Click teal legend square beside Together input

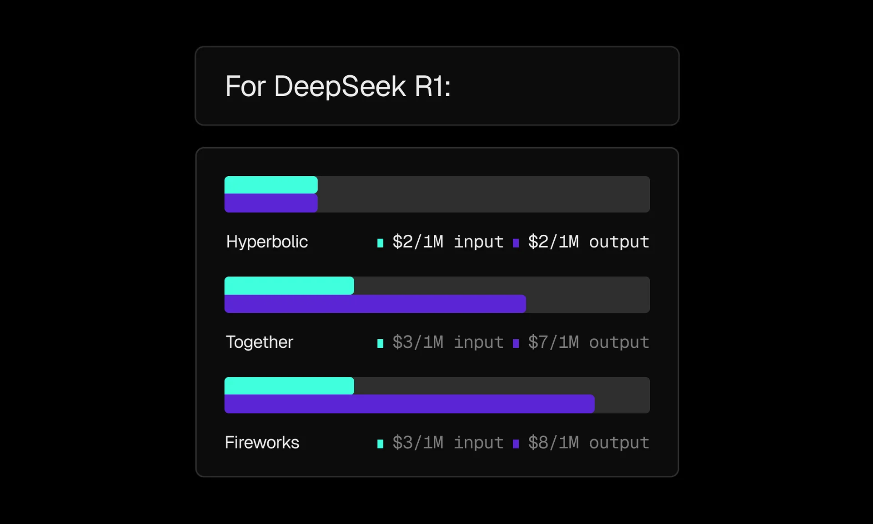(x=381, y=343)
